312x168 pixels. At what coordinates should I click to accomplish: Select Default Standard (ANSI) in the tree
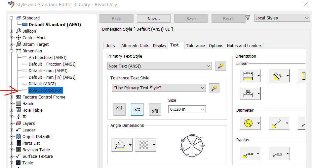point(55,25)
